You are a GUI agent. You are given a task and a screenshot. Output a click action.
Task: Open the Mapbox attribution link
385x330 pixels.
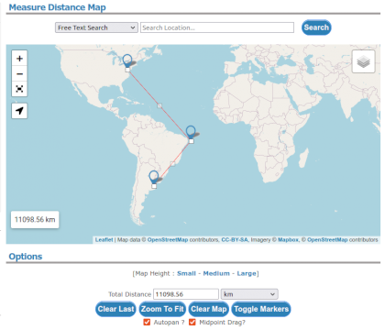[x=288, y=240]
